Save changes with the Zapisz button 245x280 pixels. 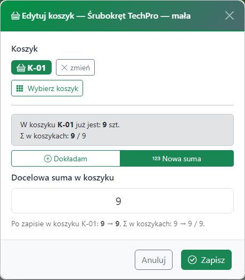click(x=206, y=260)
